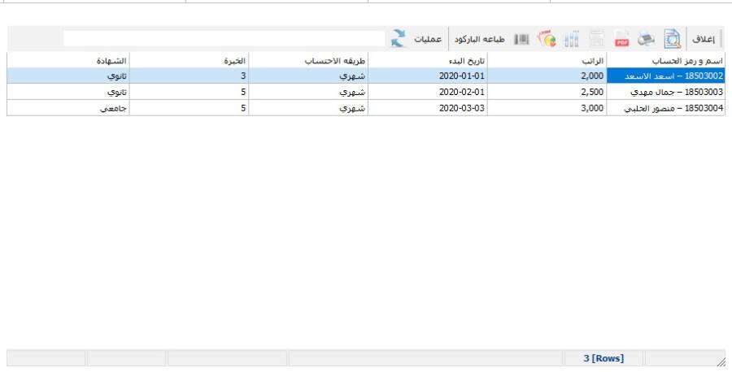Image resolution: width=732 pixels, height=372 pixels.
Task: Click start date 2020-03-03
Action: [428, 108]
